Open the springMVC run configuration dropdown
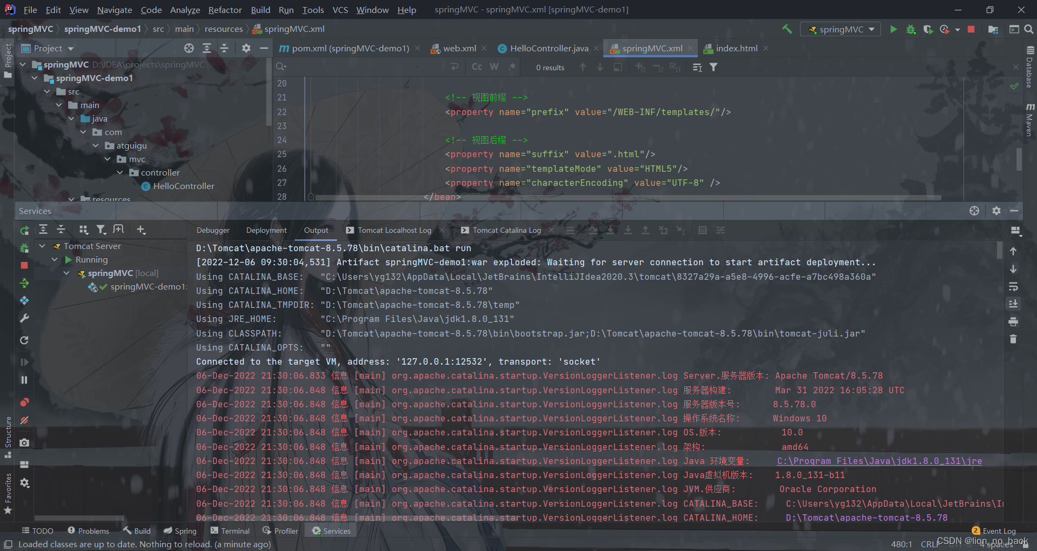1037x551 pixels. pyautogui.click(x=840, y=29)
